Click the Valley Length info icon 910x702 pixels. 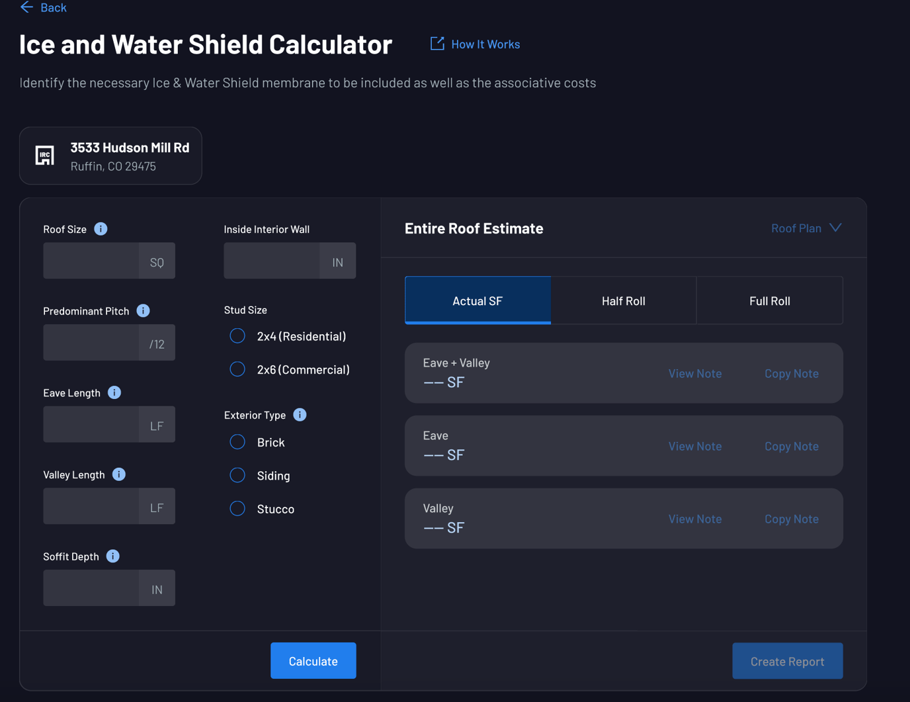pos(118,474)
